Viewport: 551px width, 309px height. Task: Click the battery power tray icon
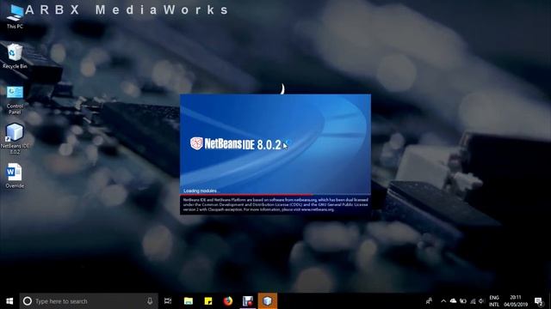[463, 301]
